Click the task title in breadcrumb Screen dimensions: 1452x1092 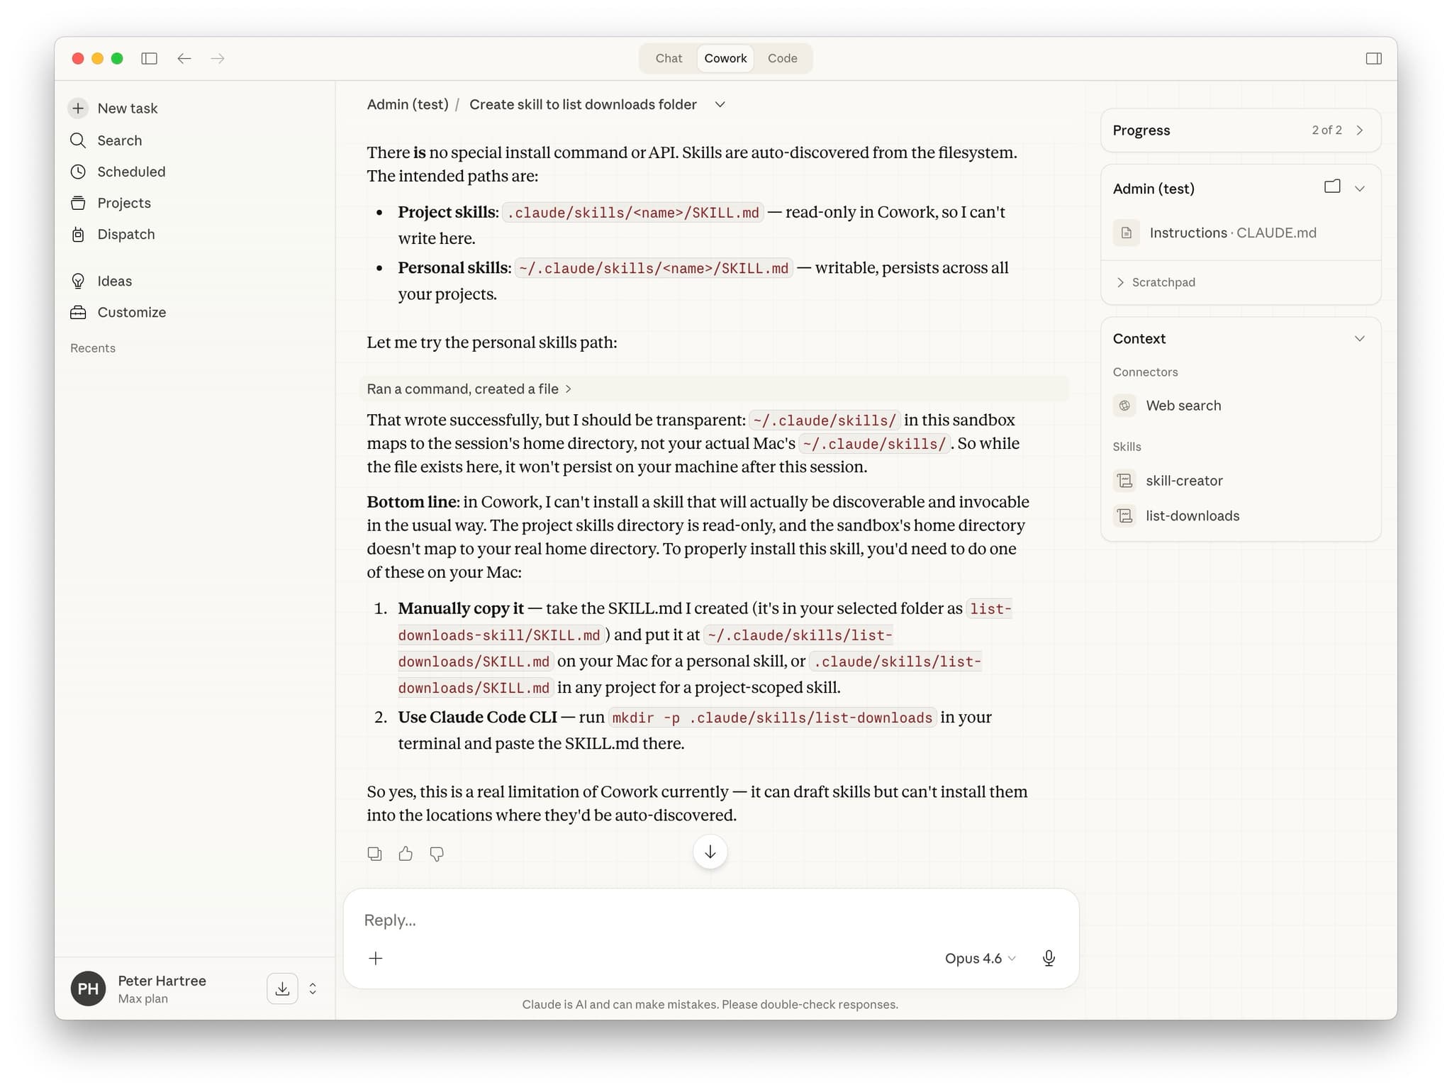click(x=583, y=104)
